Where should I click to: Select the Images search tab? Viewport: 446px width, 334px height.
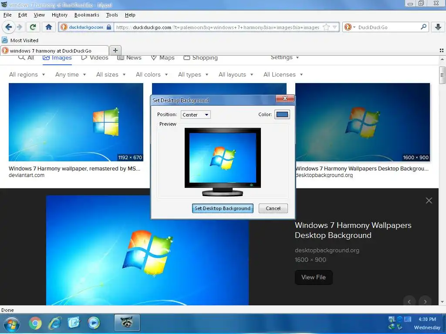pos(57,58)
